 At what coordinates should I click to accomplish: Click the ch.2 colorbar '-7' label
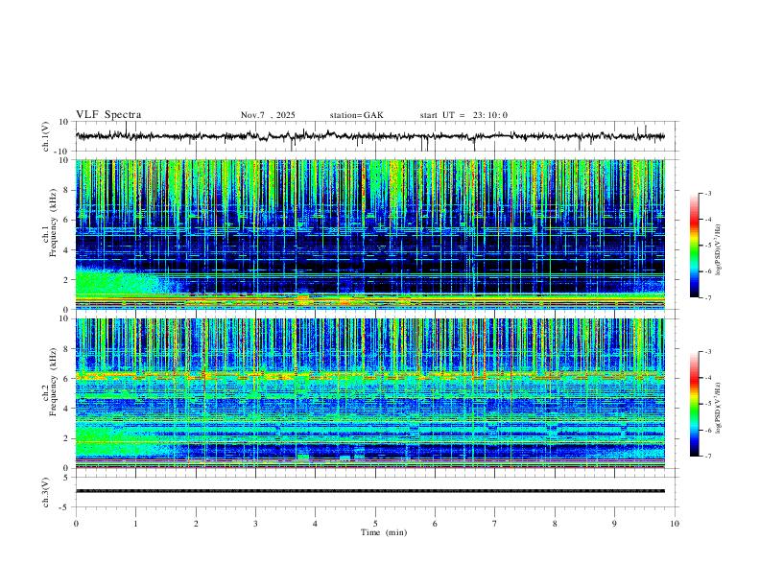[707, 457]
